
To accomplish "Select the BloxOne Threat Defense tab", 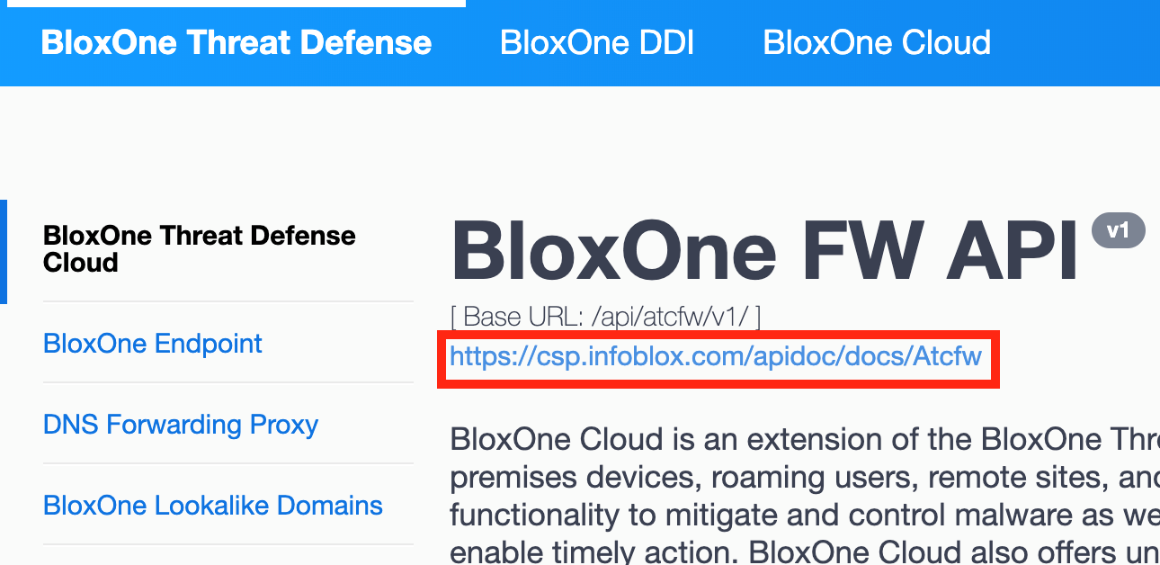I will [236, 42].
